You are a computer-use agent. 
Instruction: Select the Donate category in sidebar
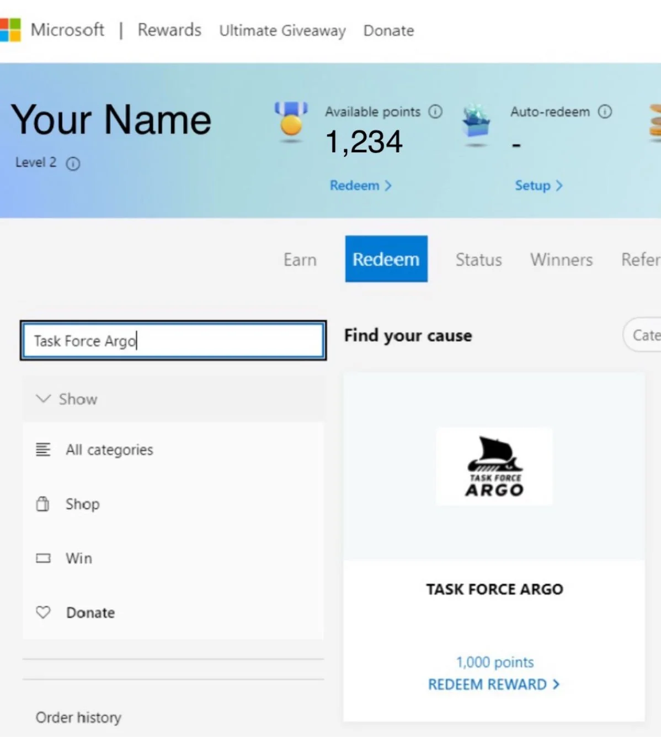coord(90,613)
